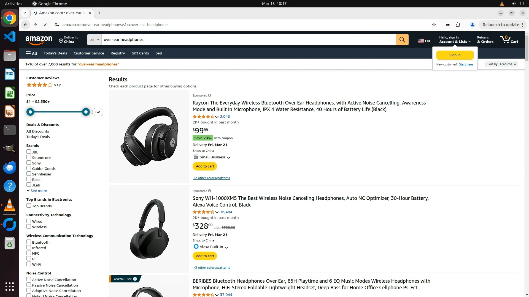Click the Sponsored info icon on Raycon listing
Viewport: 529px width, 297px height.
point(210,95)
